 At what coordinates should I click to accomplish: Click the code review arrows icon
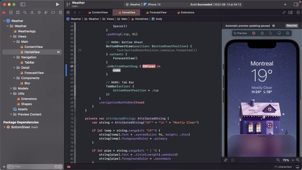[284, 13]
